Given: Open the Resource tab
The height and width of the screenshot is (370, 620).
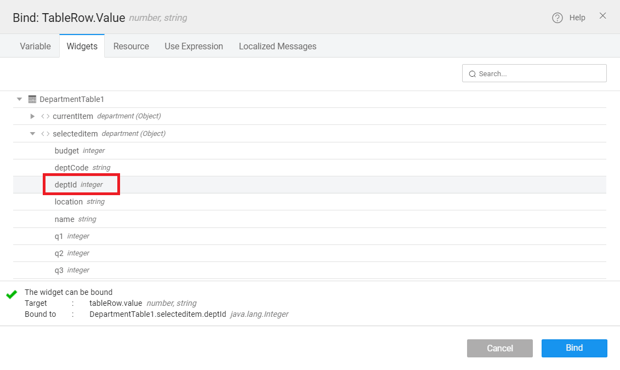Looking at the screenshot, I should (131, 46).
